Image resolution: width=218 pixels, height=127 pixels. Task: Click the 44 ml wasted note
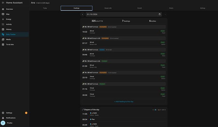[x=112, y=27]
